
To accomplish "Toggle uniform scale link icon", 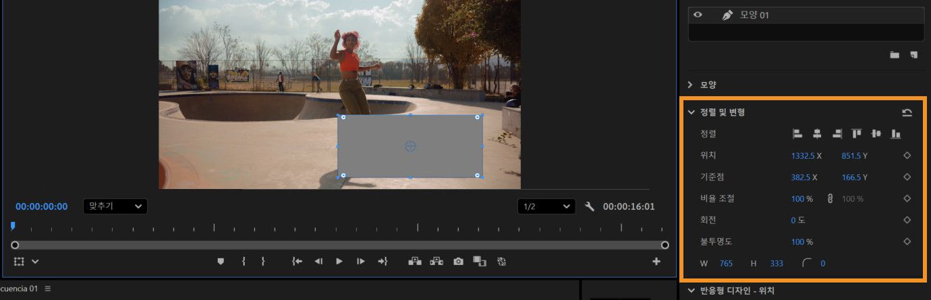I will (x=830, y=198).
